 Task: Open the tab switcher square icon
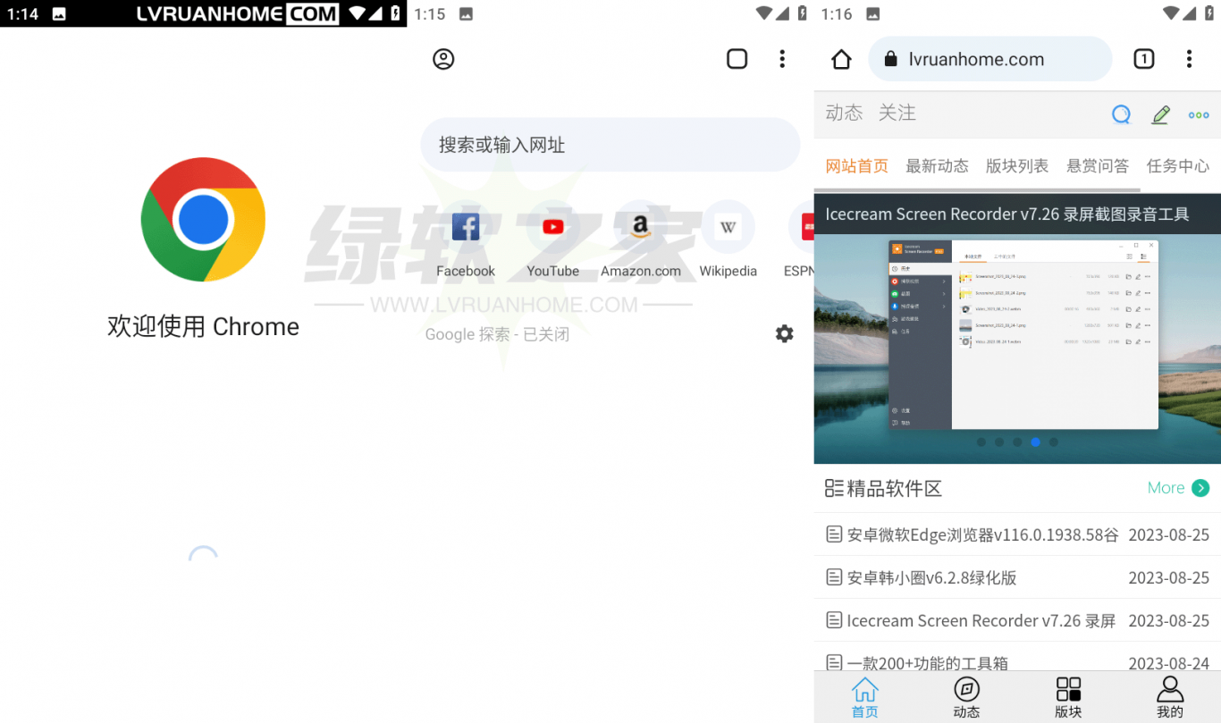pos(737,59)
